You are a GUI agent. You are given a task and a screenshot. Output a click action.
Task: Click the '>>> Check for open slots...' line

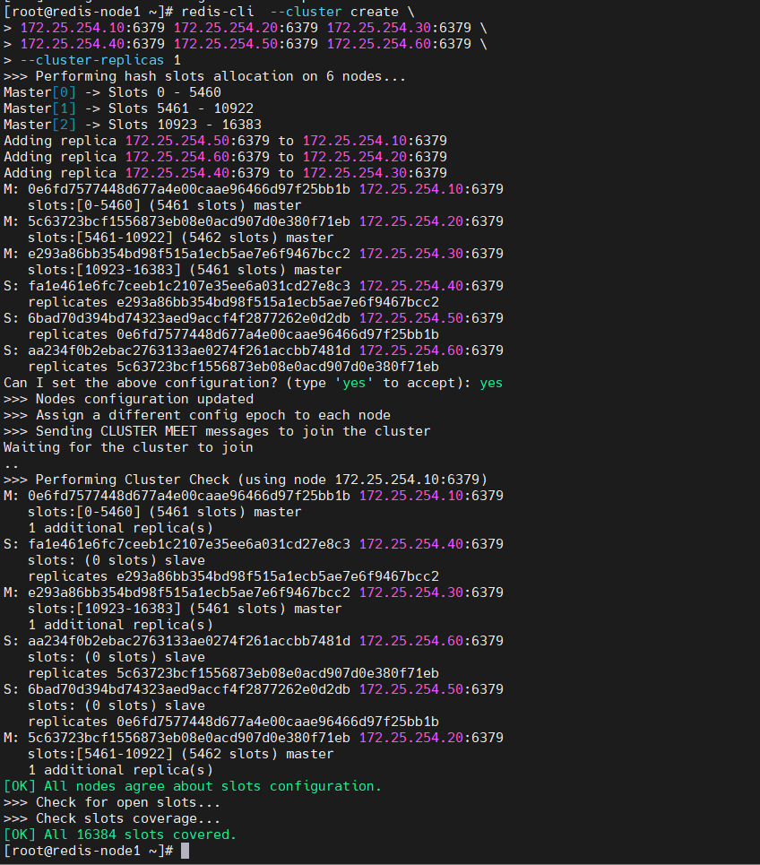[x=112, y=802]
